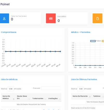Image resolution: width=104 pixels, height=110 pixels.
Task: Click the Painel page title
Action: click(x=5, y=4)
